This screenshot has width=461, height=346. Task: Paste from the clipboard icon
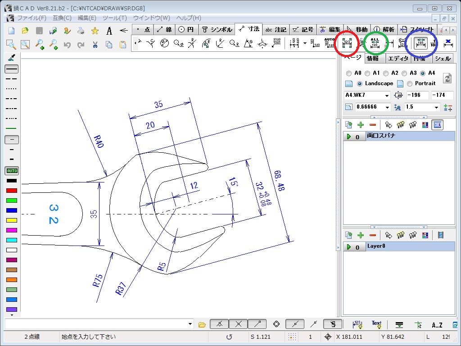pos(123,45)
